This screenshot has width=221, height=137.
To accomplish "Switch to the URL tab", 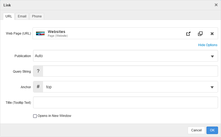I will point(9,16).
